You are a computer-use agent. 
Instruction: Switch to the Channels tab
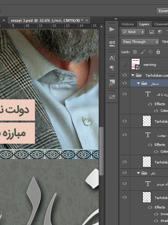click(x=161, y=24)
